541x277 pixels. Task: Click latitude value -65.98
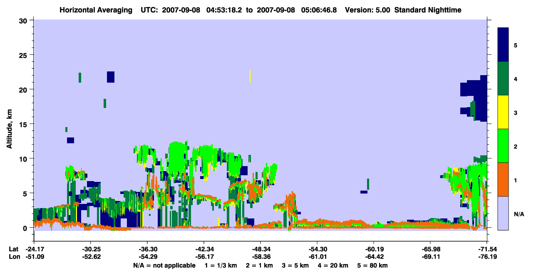pyautogui.click(x=430, y=249)
